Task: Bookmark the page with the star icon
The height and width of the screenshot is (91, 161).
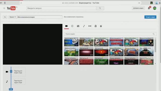Action: pyautogui.click(x=139, y=3)
